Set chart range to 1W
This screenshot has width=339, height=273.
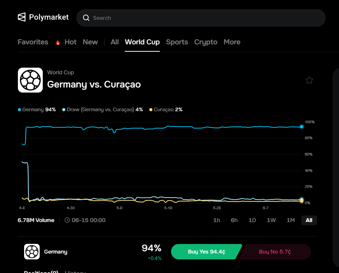271,220
